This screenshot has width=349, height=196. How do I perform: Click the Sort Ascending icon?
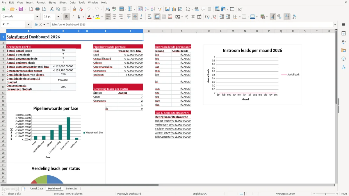[147, 9]
